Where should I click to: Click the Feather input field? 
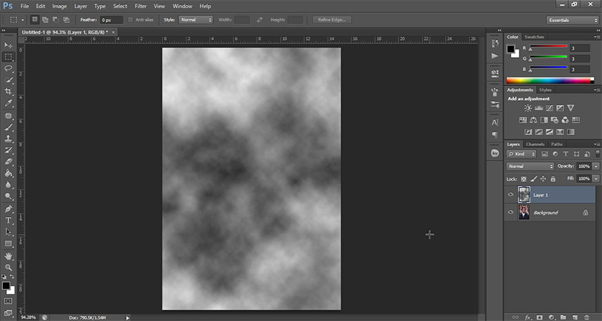(111, 19)
